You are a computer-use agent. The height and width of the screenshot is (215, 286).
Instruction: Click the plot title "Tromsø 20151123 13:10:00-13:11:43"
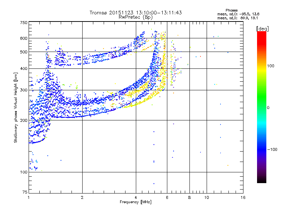pos(135,13)
